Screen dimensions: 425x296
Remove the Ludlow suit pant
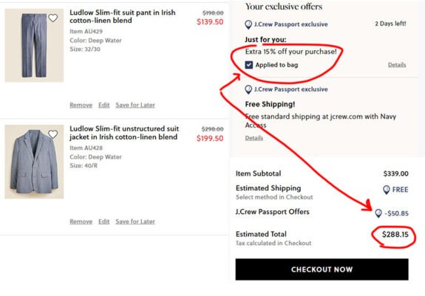(x=81, y=105)
